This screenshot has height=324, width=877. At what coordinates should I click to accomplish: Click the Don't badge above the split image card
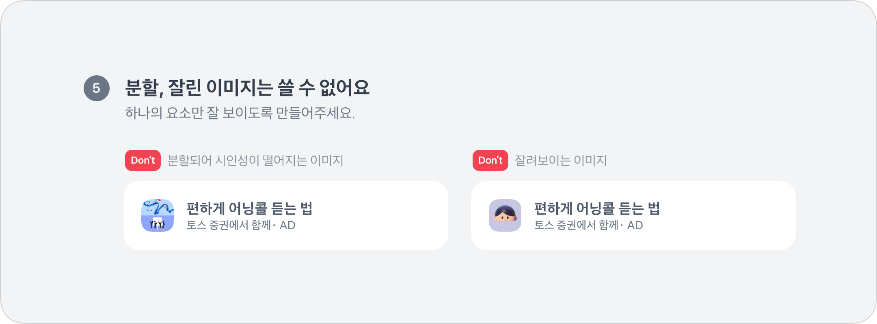[143, 160]
